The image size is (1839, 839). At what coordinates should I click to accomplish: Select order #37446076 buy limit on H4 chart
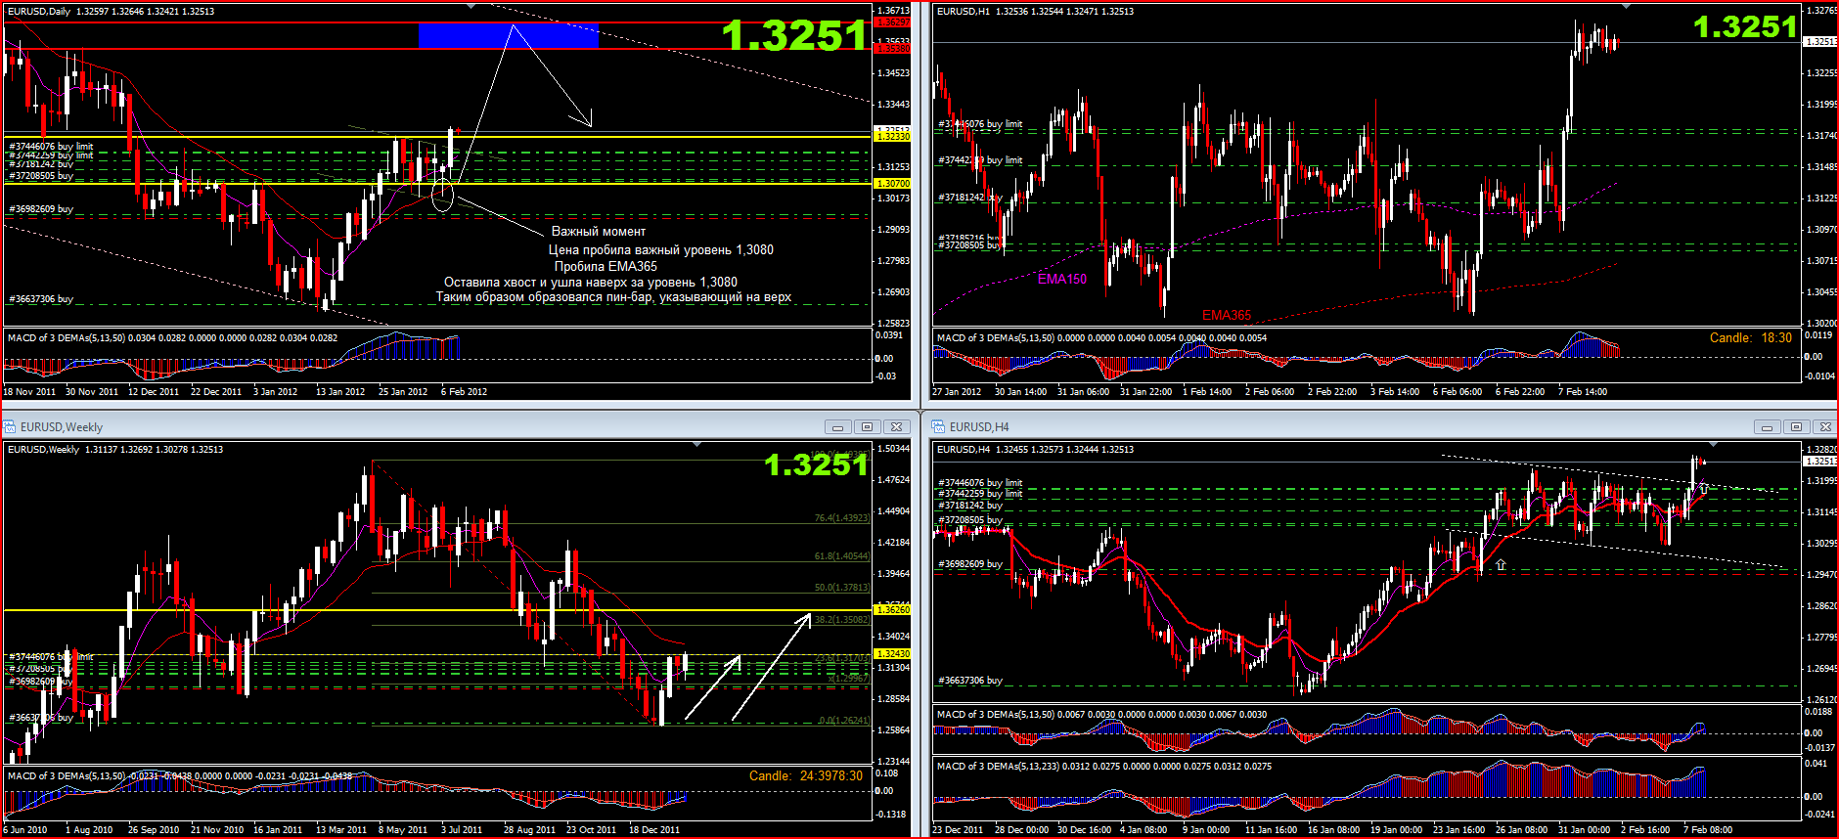(980, 483)
